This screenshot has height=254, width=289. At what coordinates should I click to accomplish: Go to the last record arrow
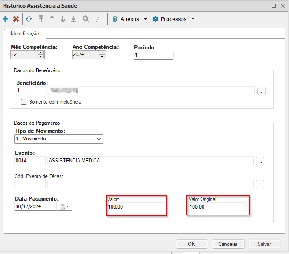click(x=73, y=19)
